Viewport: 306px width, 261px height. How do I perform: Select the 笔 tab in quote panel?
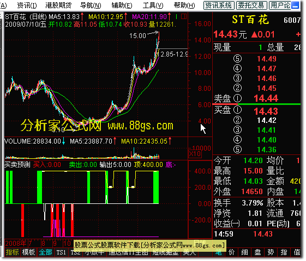pyautogui.click(x=219, y=252)
